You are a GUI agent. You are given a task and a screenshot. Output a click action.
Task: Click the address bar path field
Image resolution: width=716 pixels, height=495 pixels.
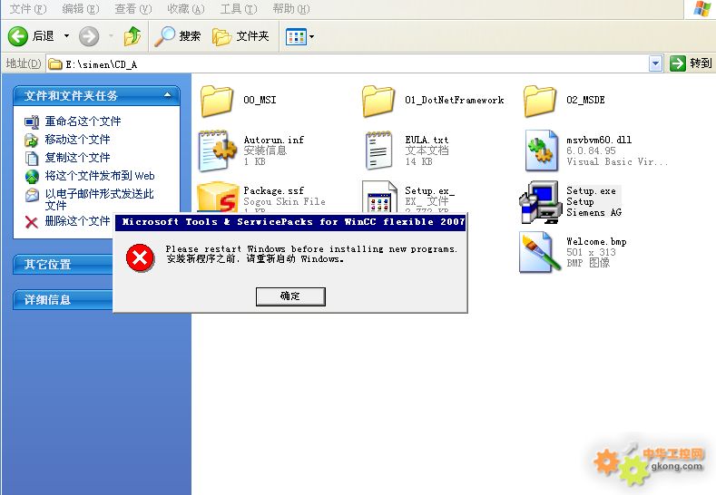tap(347, 64)
